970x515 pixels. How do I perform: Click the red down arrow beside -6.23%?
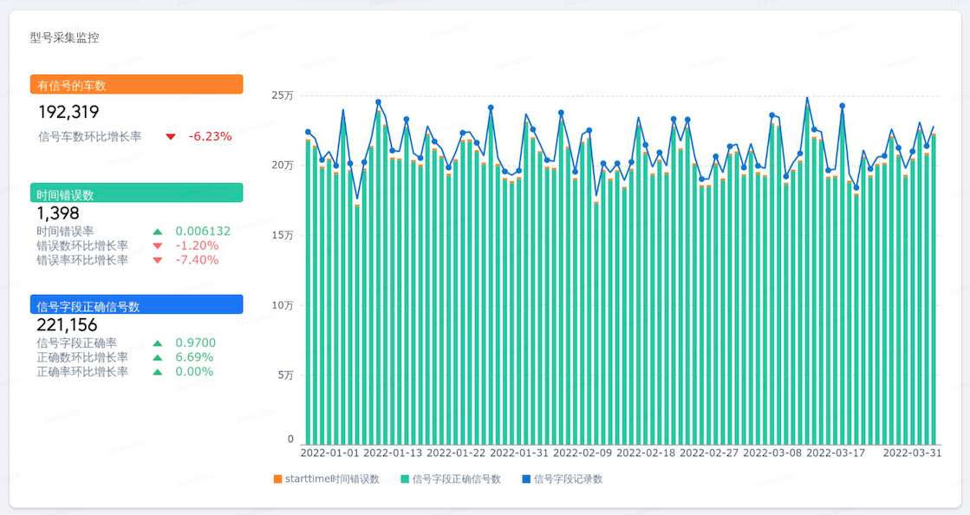(171, 137)
